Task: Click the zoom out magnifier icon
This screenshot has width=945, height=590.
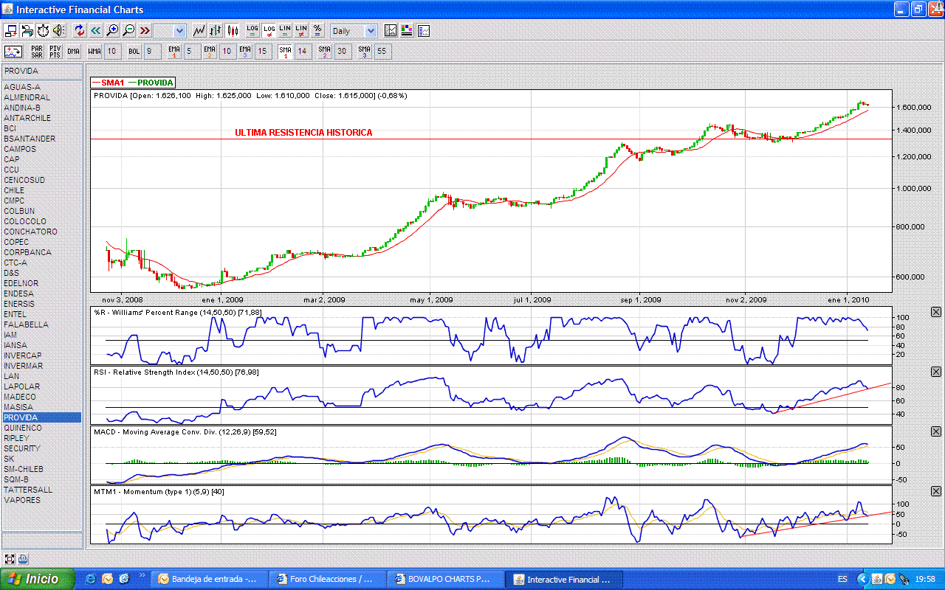Action: click(x=128, y=31)
